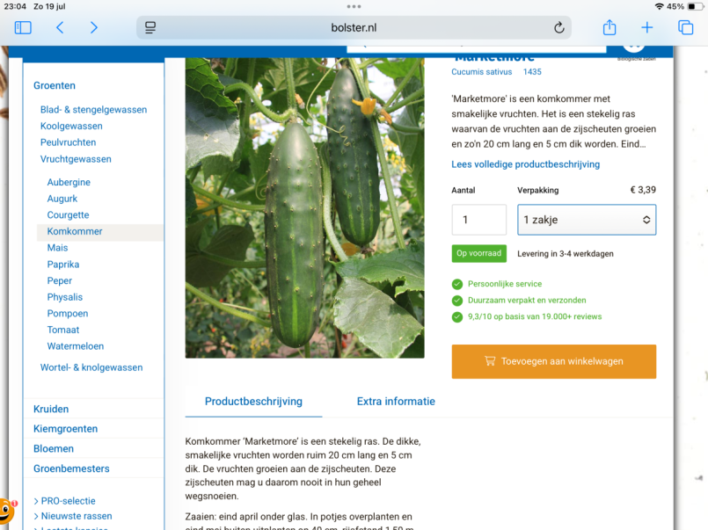Show tab overview icon

[685, 27]
